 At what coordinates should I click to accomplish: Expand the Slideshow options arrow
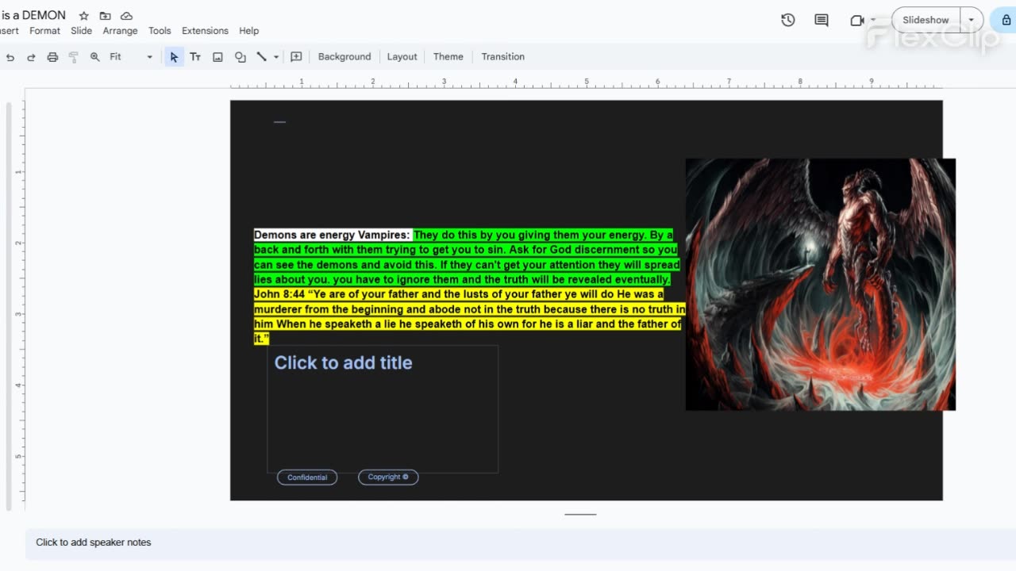pyautogui.click(x=972, y=21)
